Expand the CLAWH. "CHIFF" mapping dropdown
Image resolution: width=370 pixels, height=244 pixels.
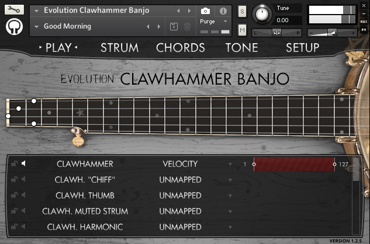coord(230,180)
